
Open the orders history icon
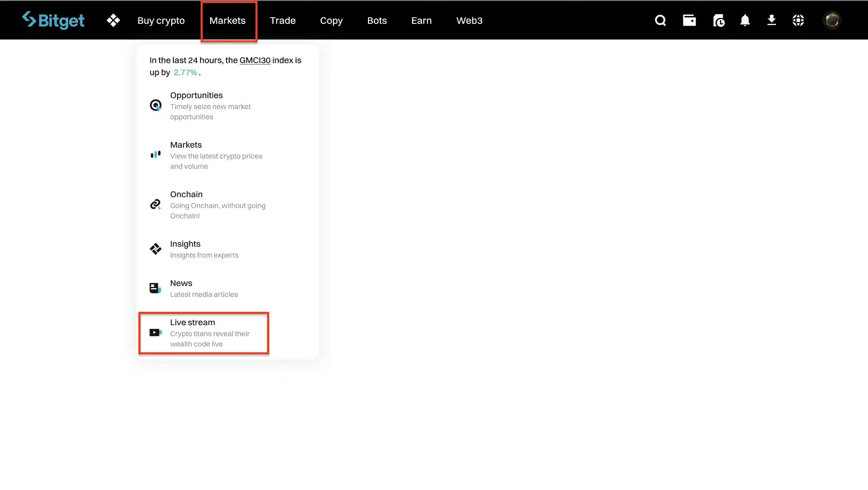718,20
